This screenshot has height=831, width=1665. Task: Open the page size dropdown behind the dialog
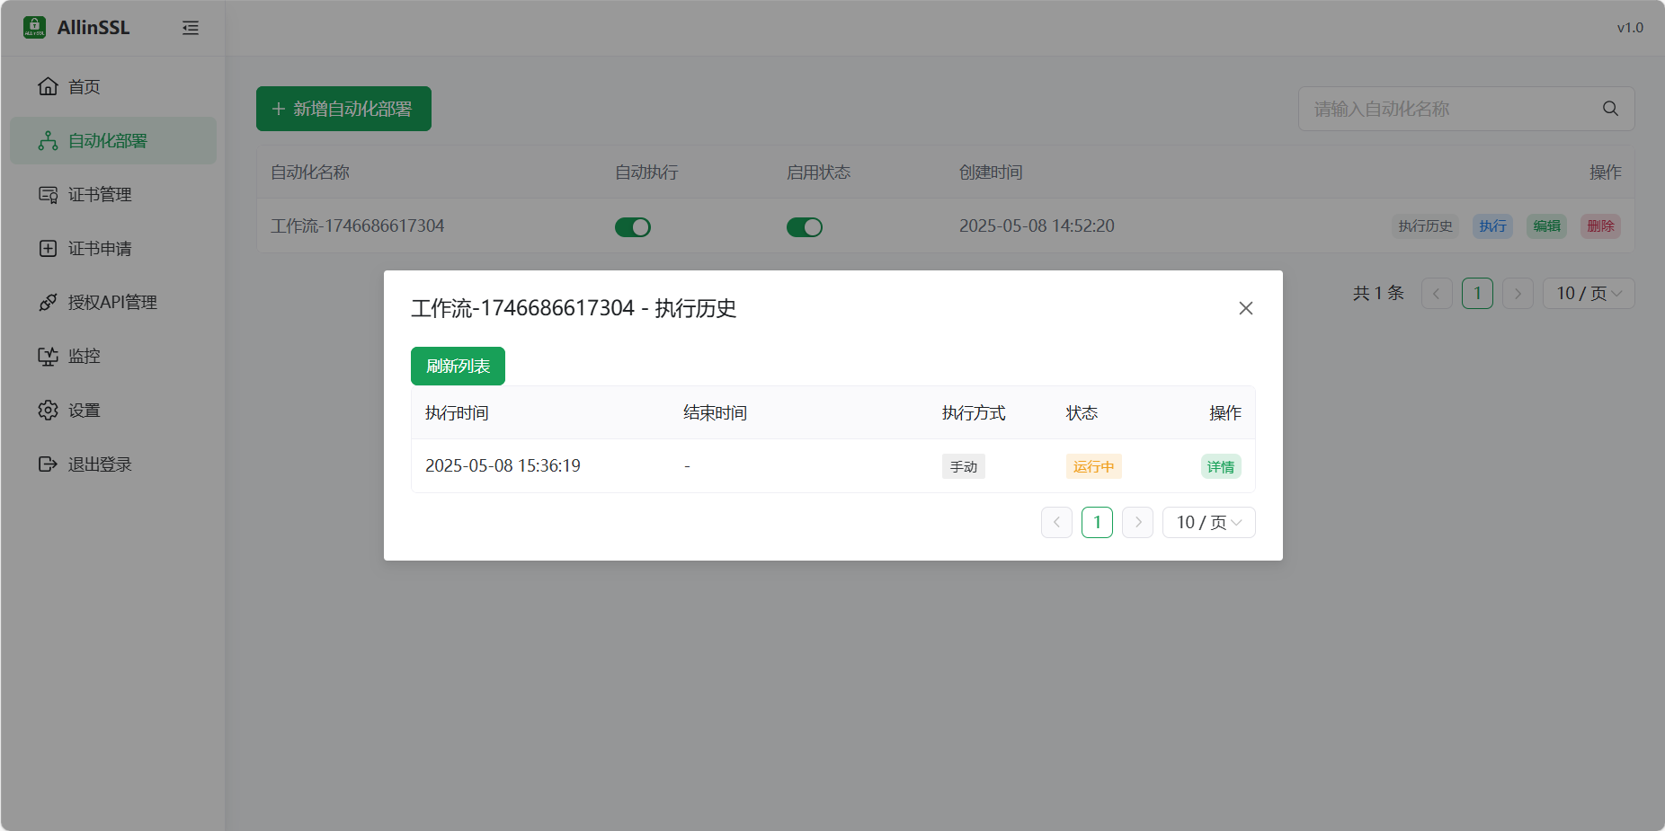(1588, 293)
